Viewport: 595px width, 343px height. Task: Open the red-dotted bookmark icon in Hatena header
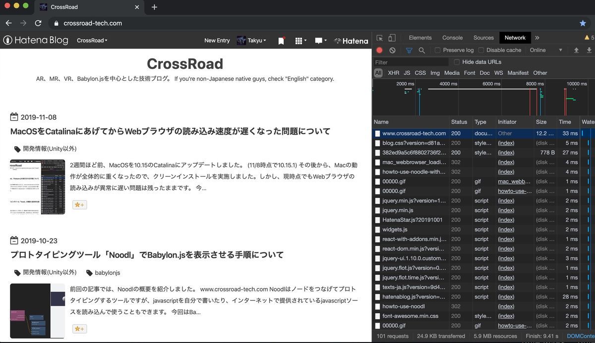281,41
